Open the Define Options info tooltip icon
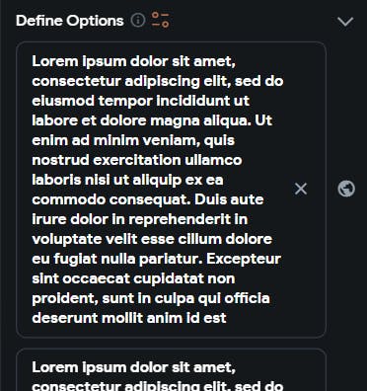Image resolution: width=367 pixels, height=391 pixels. [138, 21]
